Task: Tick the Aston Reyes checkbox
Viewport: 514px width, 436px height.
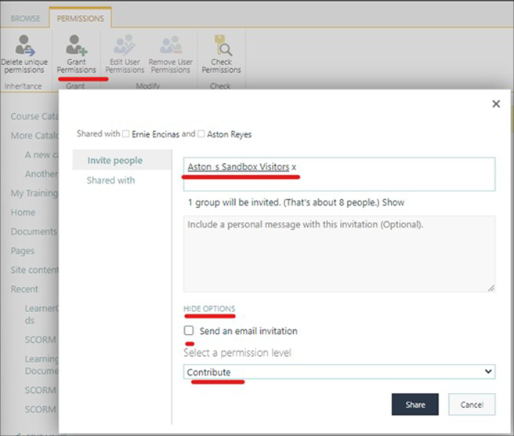Action: coord(201,134)
